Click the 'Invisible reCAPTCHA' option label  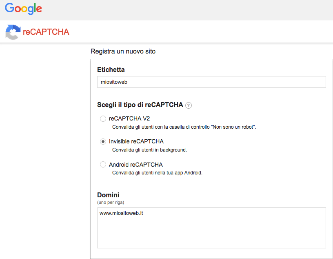[136, 141]
